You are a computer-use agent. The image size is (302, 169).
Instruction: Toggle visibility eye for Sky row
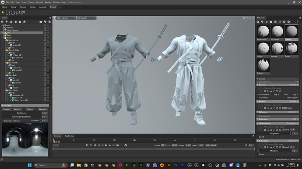coord(48,33)
